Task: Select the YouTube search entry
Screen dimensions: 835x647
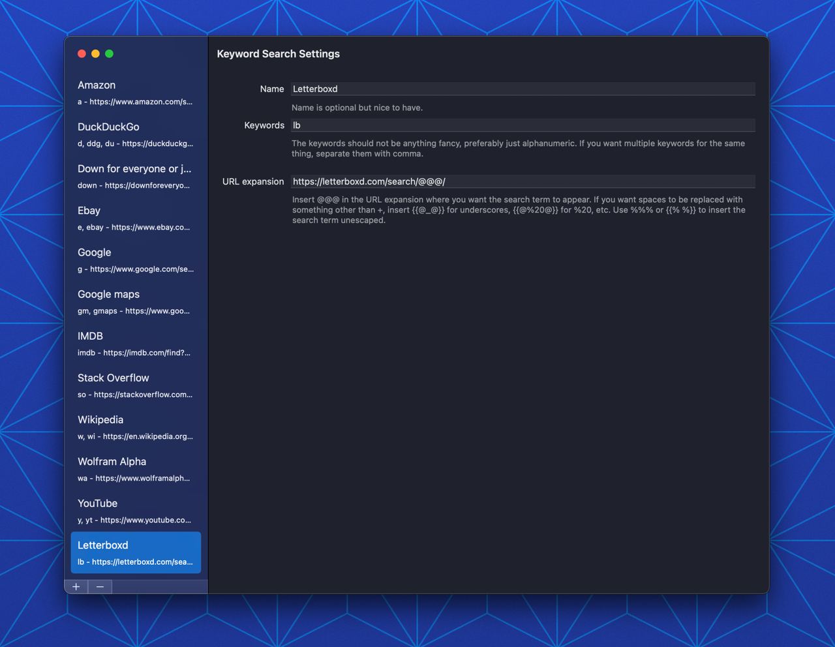Action: [136, 510]
